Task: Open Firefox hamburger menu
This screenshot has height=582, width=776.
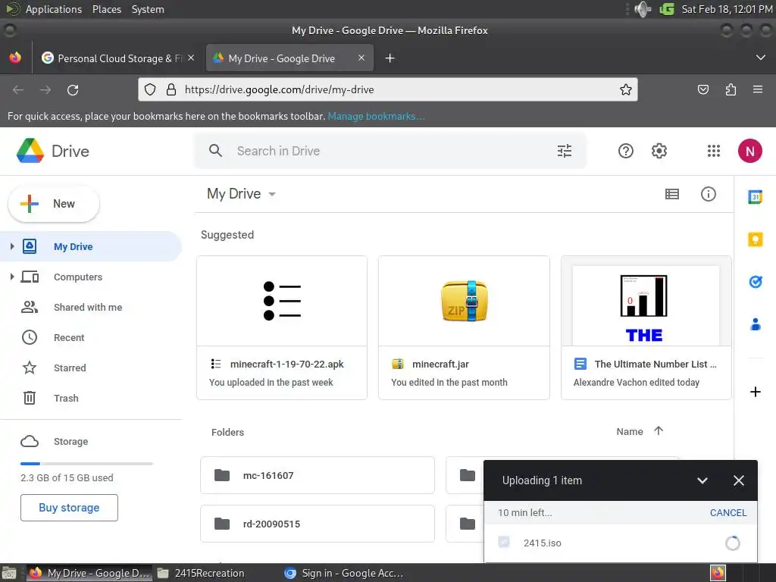Action: tap(757, 89)
